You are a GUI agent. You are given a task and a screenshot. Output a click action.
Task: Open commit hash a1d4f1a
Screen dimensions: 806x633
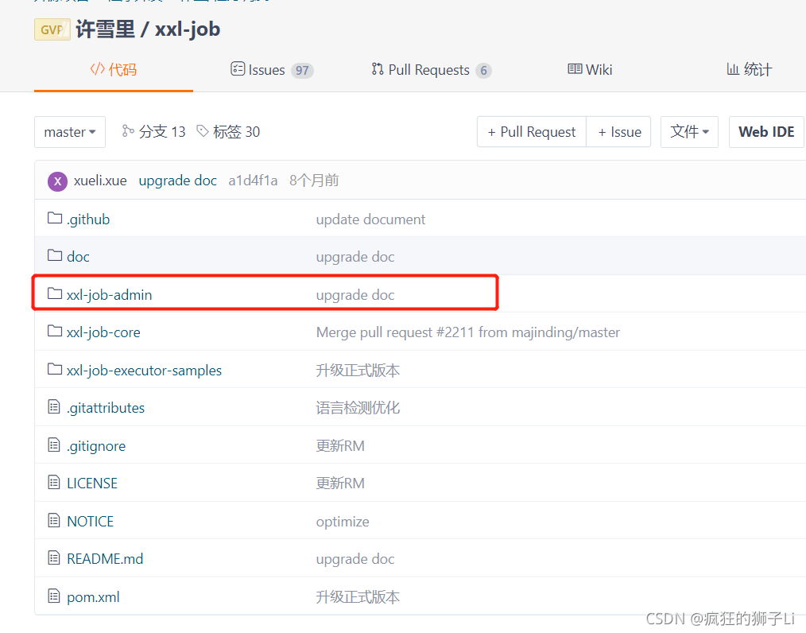click(x=253, y=181)
